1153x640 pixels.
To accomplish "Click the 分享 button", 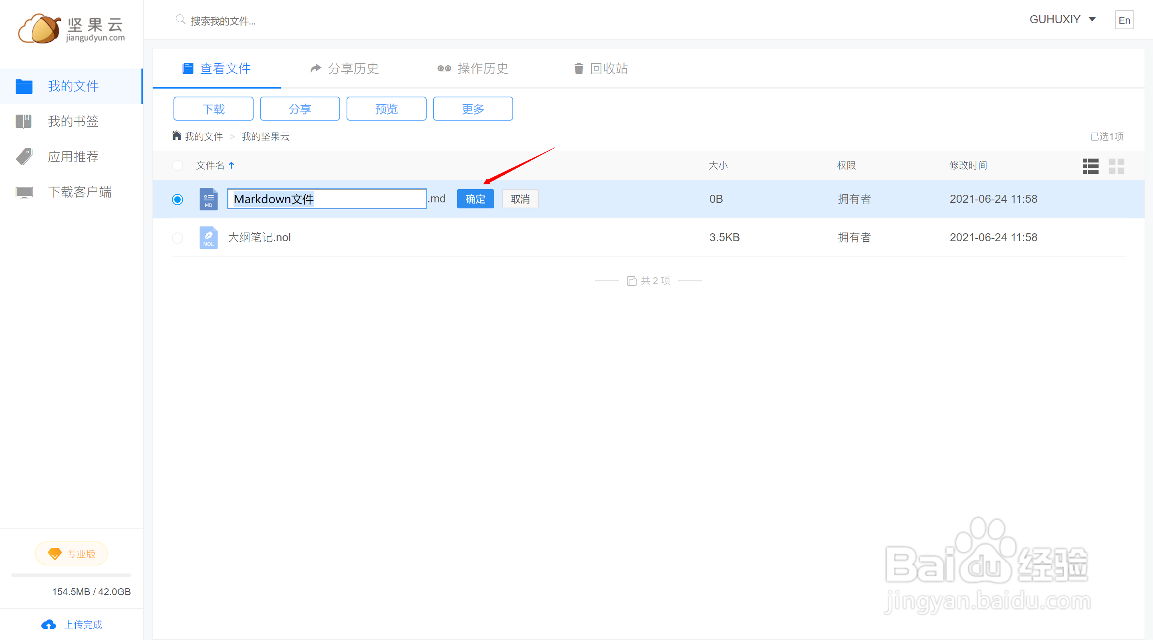I will click(x=300, y=109).
